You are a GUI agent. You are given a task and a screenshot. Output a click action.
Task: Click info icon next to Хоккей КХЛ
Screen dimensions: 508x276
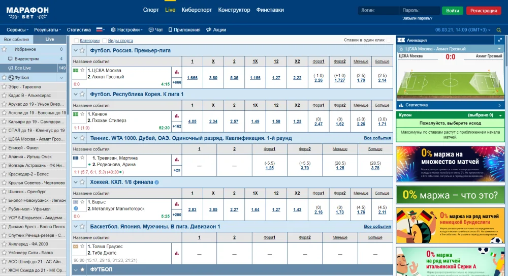click(156, 182)
